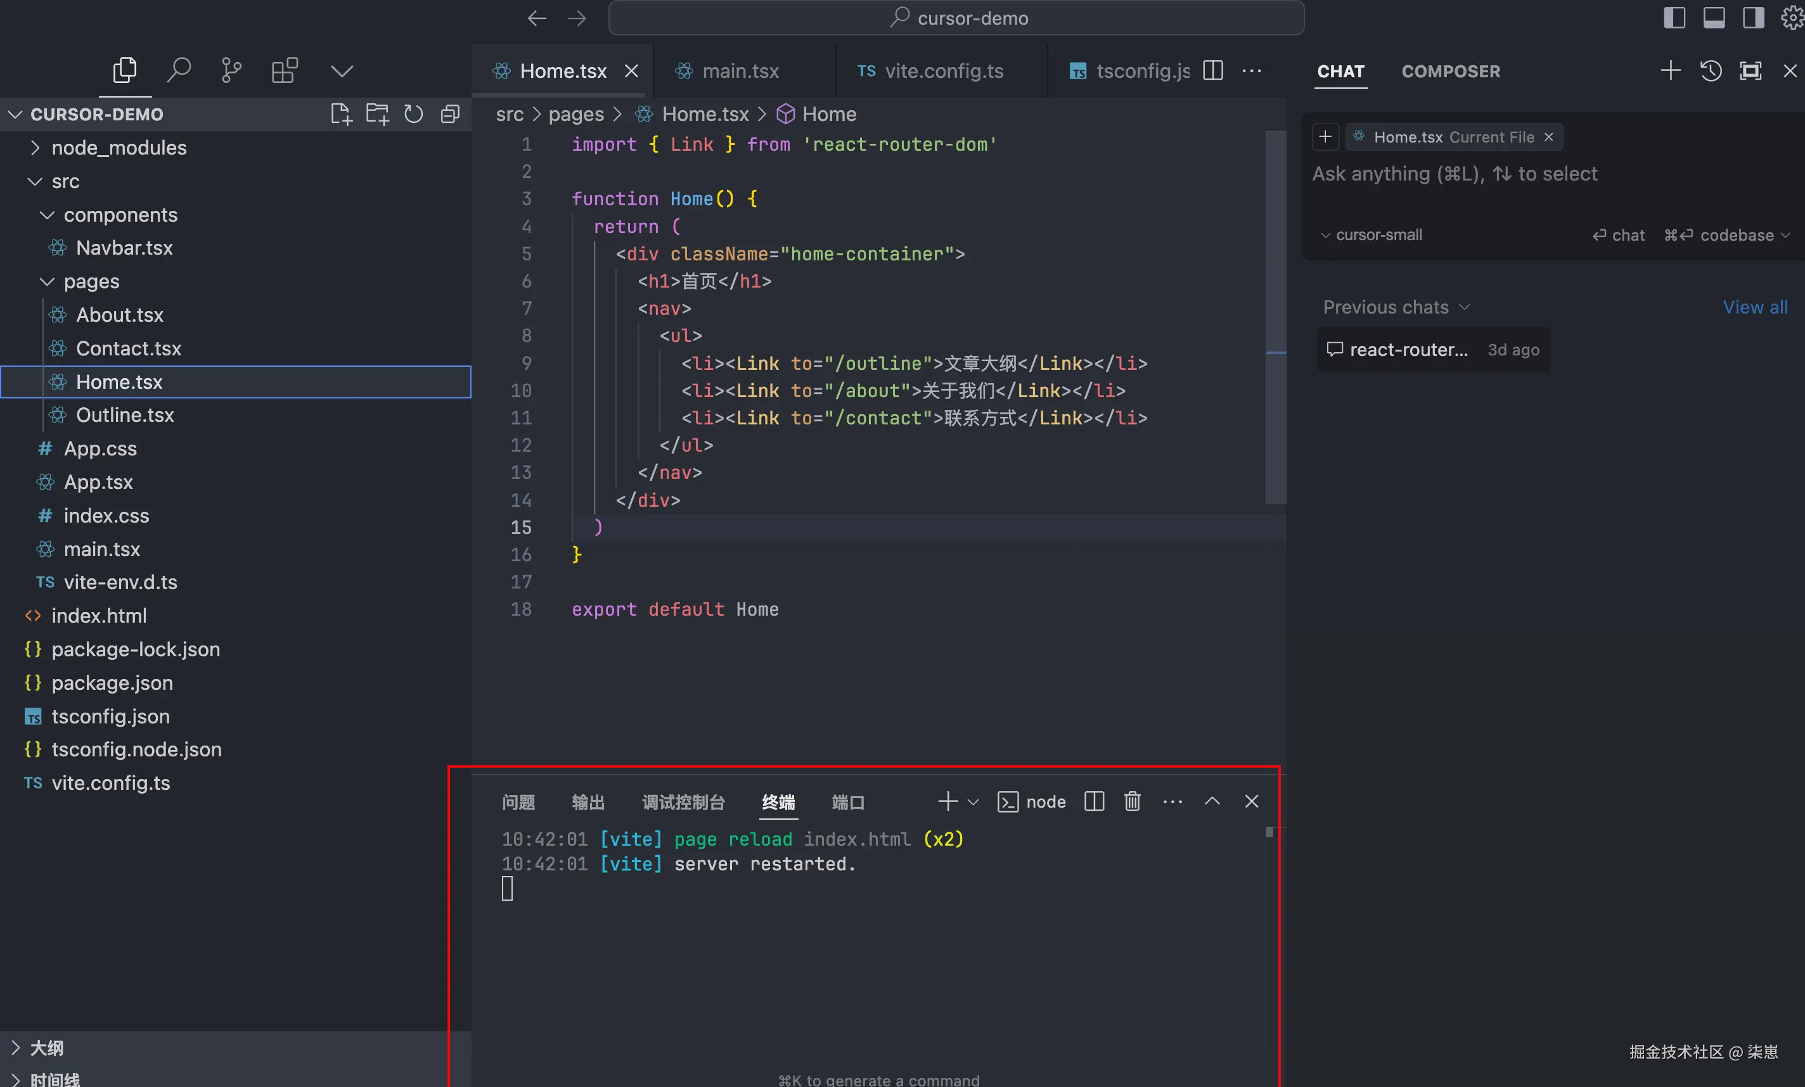Open the Search view in activity bar

(x=178, y=71)
